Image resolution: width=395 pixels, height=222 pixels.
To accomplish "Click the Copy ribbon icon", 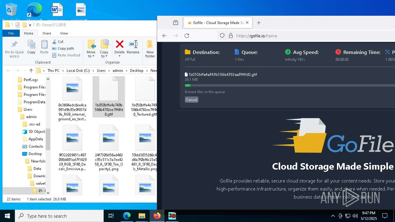I will pos(31,47).
